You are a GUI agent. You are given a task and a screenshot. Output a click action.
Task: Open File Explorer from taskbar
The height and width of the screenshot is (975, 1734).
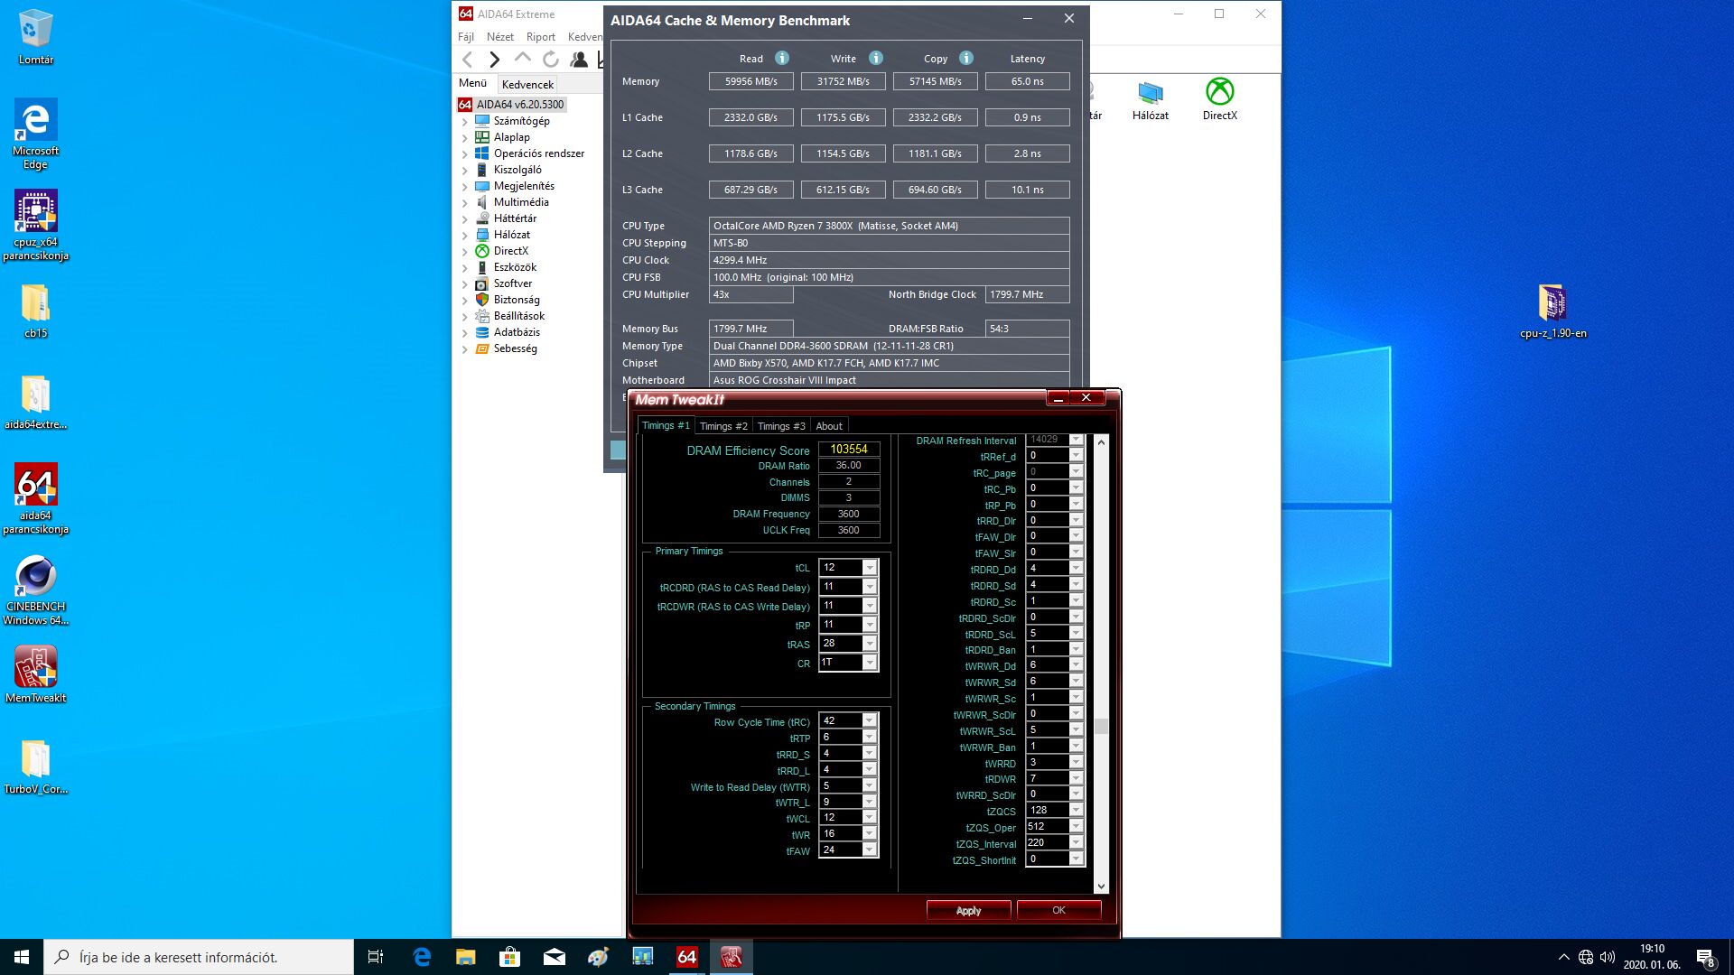pos(466,957)
